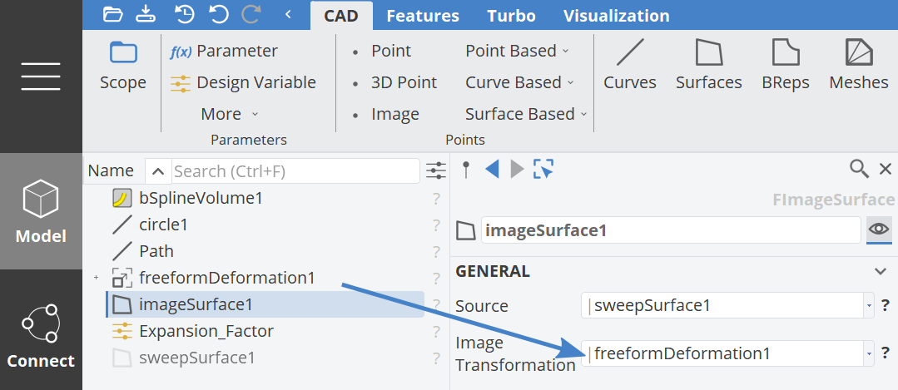Collapse the GENERAL section
The width and height of the screenshot is (898, 390).
[881, 272]
